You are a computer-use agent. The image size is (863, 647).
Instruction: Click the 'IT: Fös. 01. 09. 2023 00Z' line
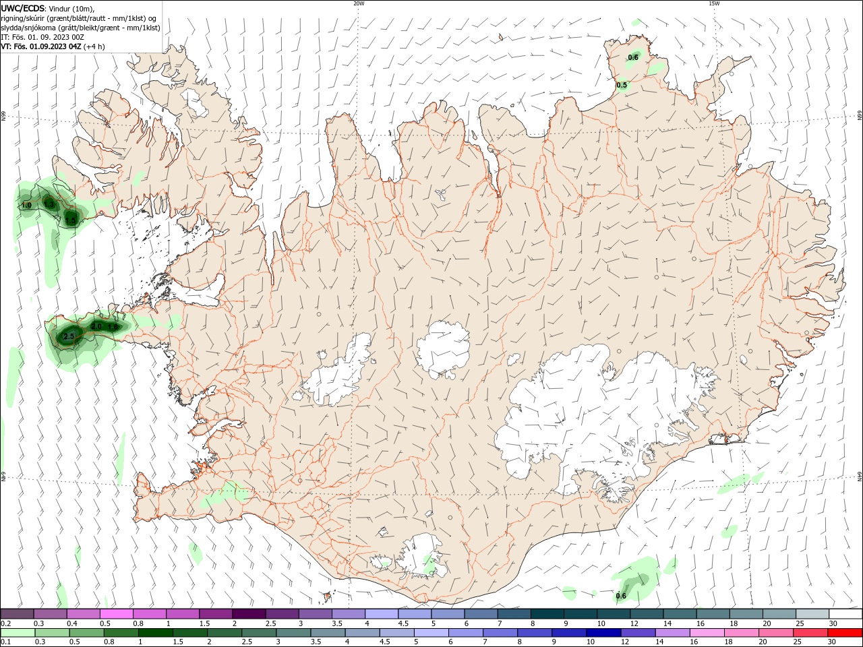42,37
